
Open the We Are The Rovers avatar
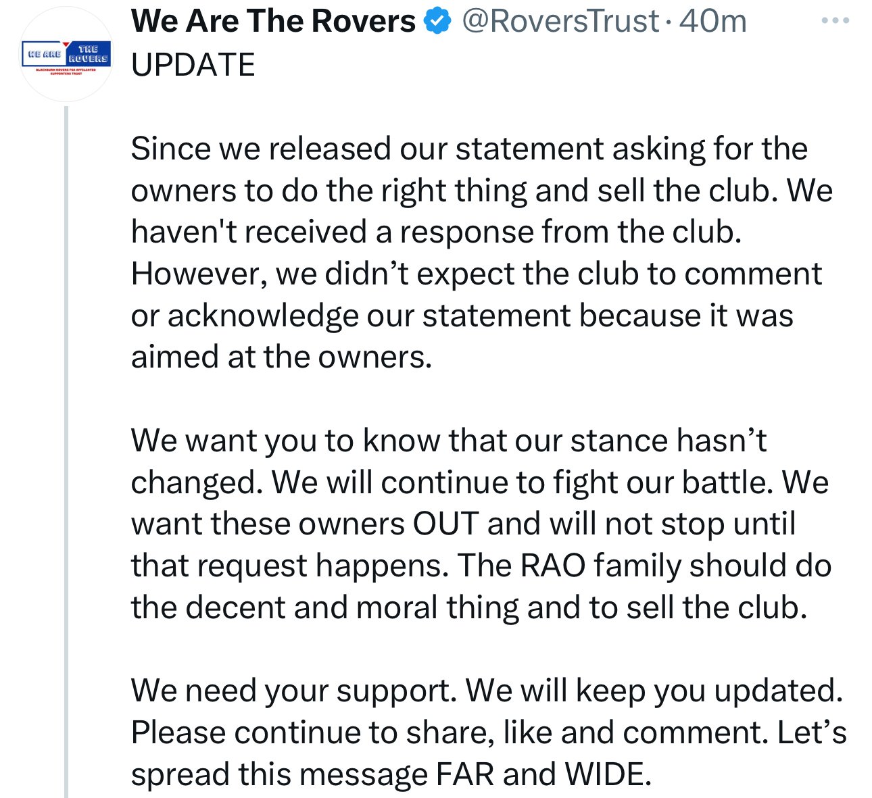coord(66,55)
